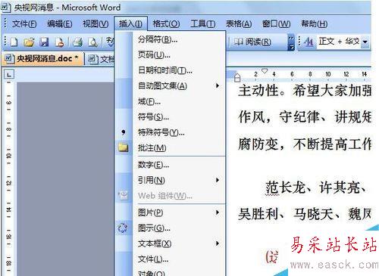
Task: Open the 帮助(H) menu
Action: click(314, 24)
